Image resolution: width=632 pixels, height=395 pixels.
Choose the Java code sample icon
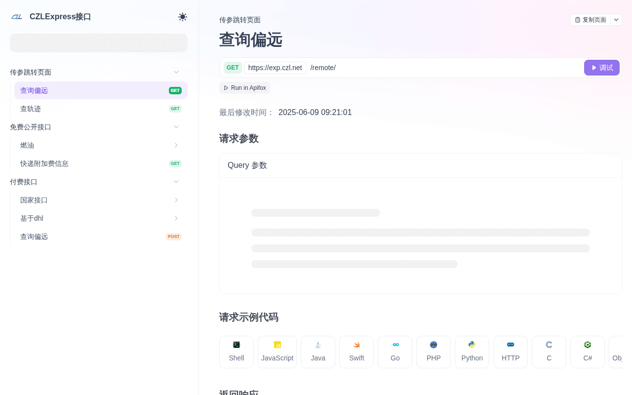tap(318, 345)
